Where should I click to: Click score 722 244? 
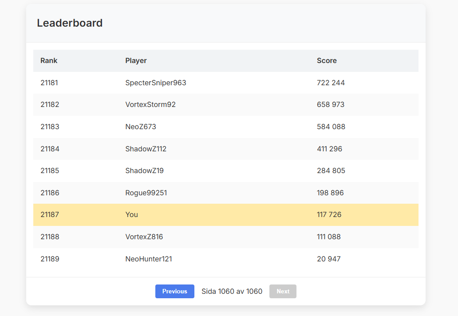tap(331, 83)
